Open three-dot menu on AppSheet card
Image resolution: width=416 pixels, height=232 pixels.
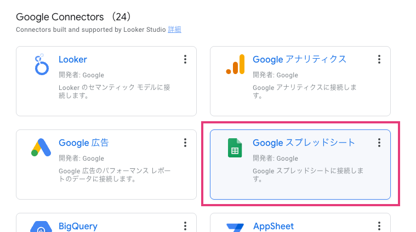coord(379,226)
